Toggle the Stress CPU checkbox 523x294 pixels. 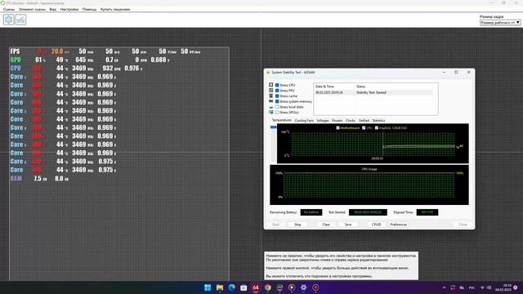(x=277, y=85)
